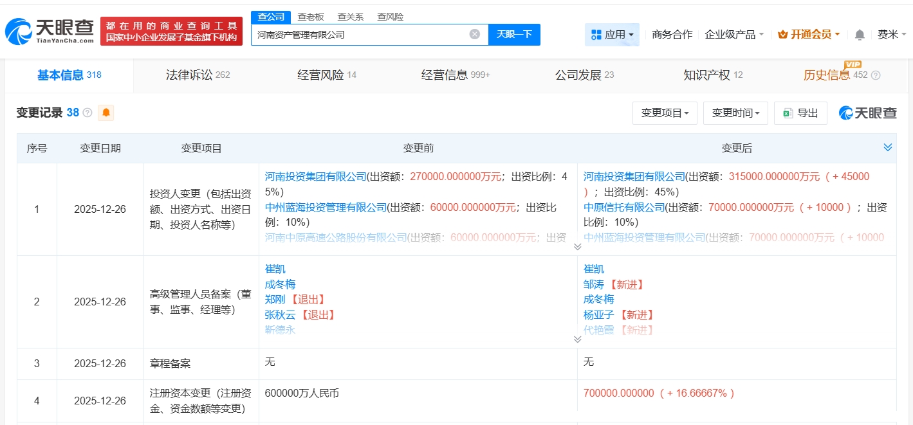Click the notification bell in header
Screen dimensions: 913x425
coord(860,35)
